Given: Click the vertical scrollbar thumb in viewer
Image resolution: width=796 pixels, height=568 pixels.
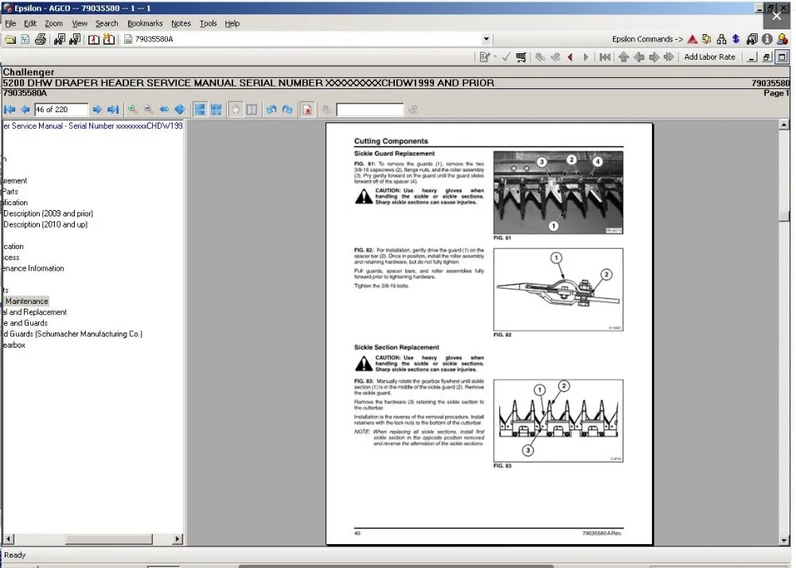Looking at the screenshot, I should click(784, 216).
